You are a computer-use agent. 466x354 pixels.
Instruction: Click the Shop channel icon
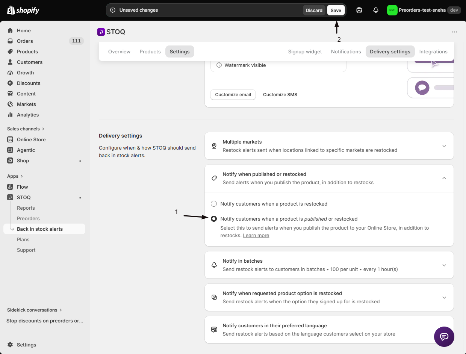(10, 160)
